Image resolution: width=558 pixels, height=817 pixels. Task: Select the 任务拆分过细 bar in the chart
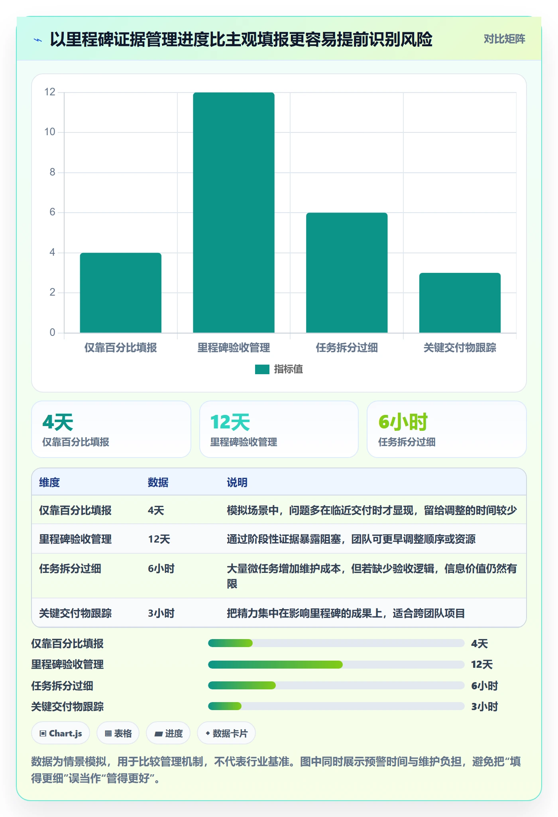tap(347, 272)
